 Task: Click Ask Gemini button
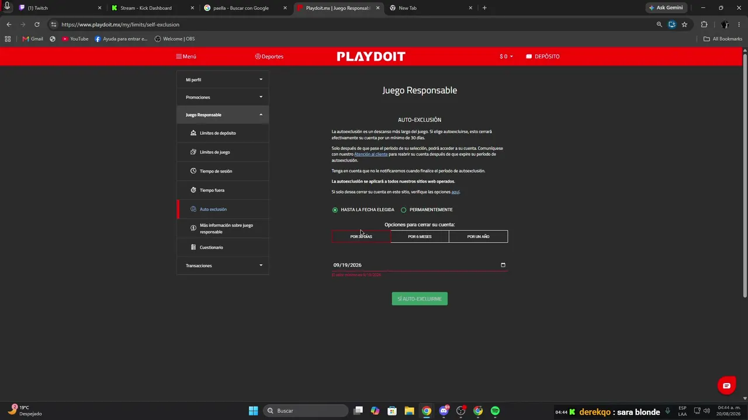click(665, 8)
